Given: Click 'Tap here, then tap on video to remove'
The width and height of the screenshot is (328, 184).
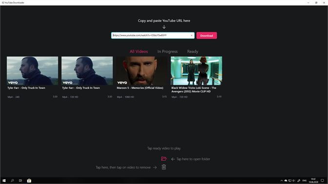Looking at the screenshot, I should (x=123, y=167).
